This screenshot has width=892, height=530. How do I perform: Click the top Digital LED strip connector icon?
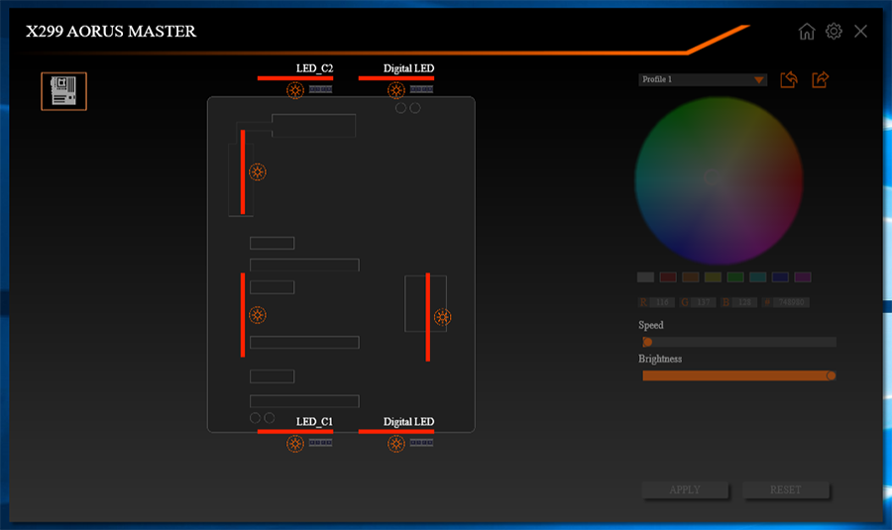pyautogui.click(x=421, y=89)
